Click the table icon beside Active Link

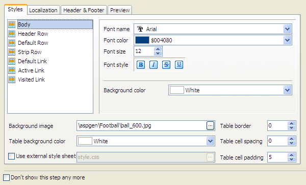pos(12,70)
